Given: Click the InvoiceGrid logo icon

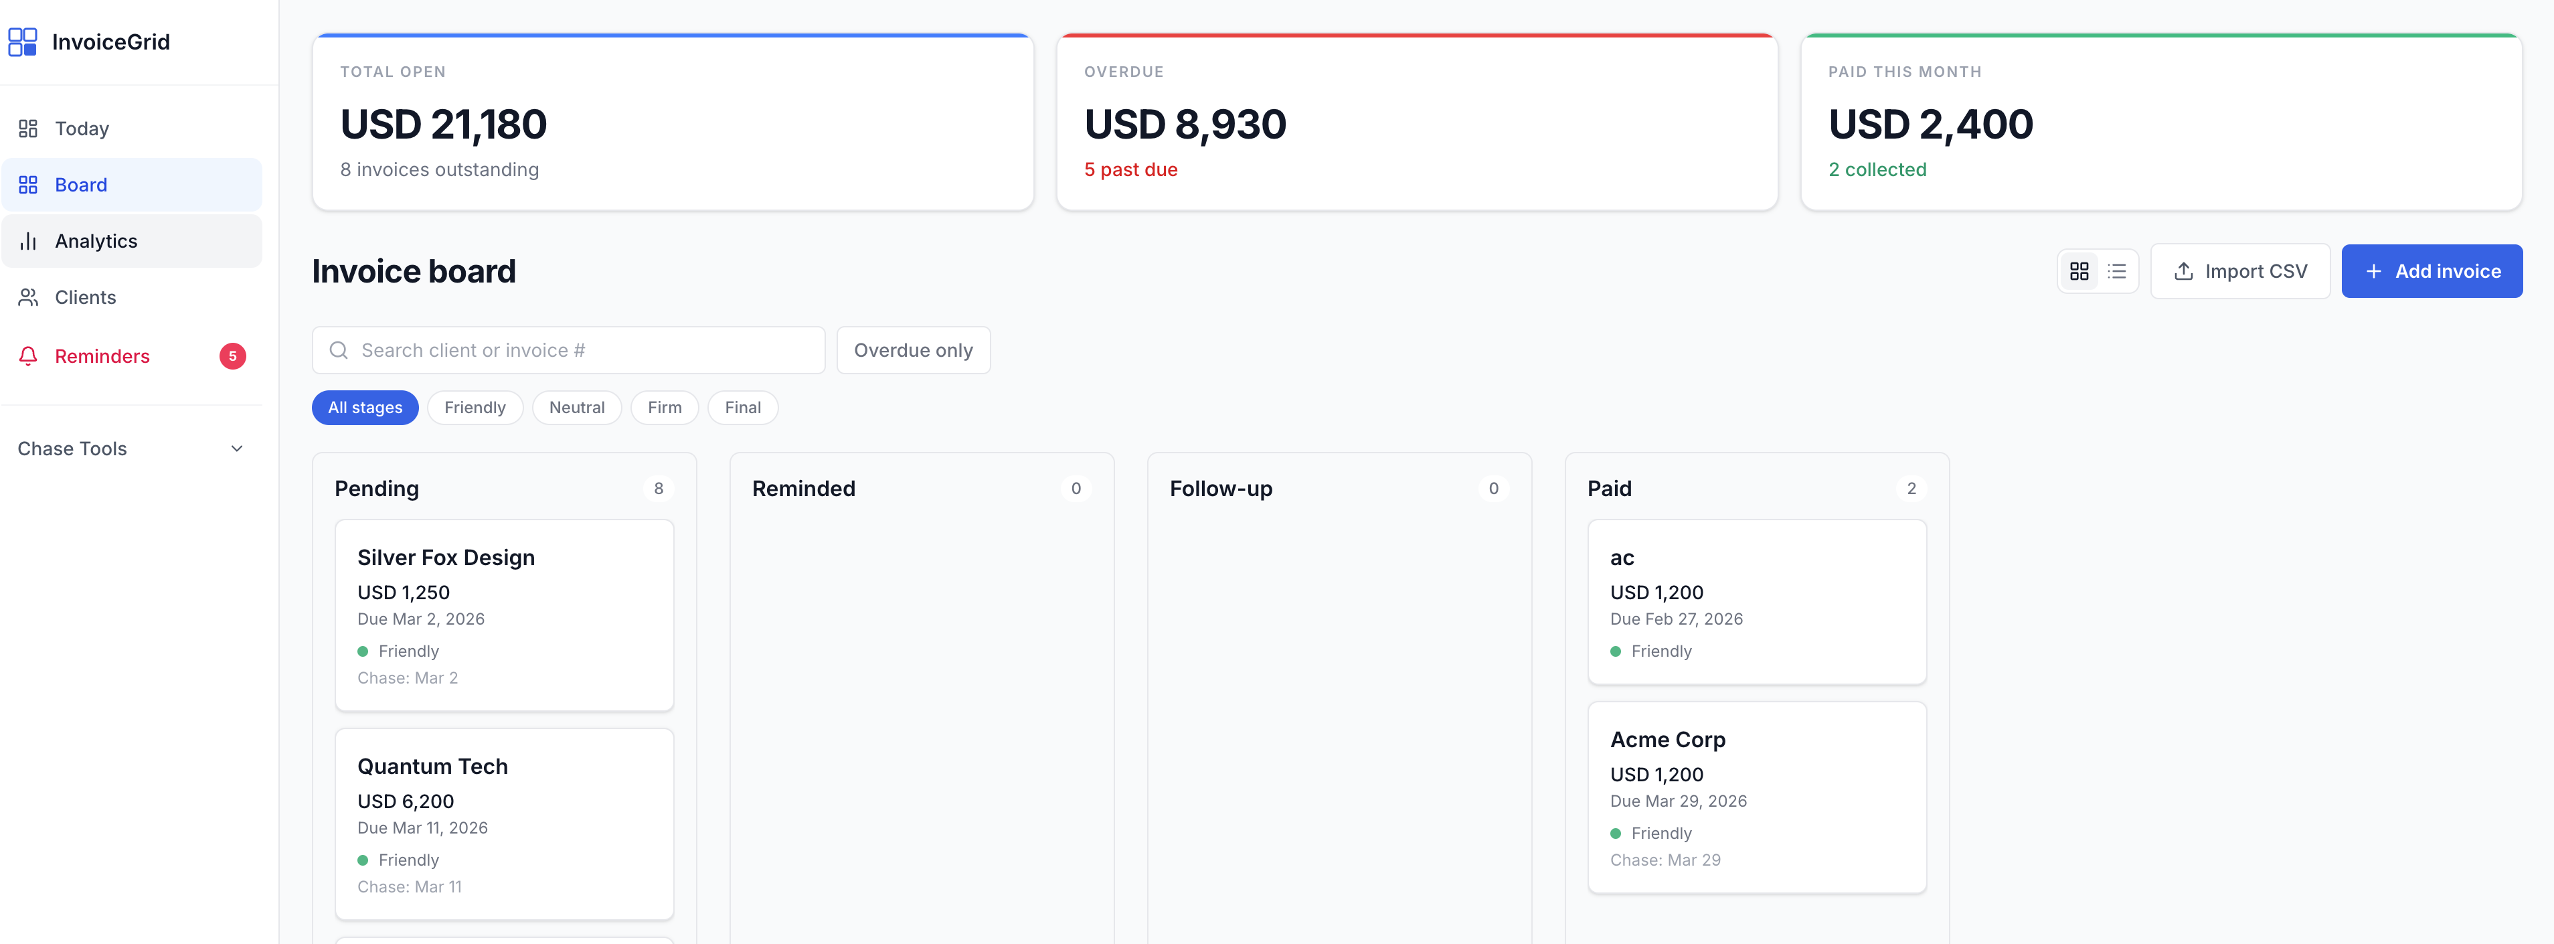Looking at the screenshot, I should [x=22, y=42].
